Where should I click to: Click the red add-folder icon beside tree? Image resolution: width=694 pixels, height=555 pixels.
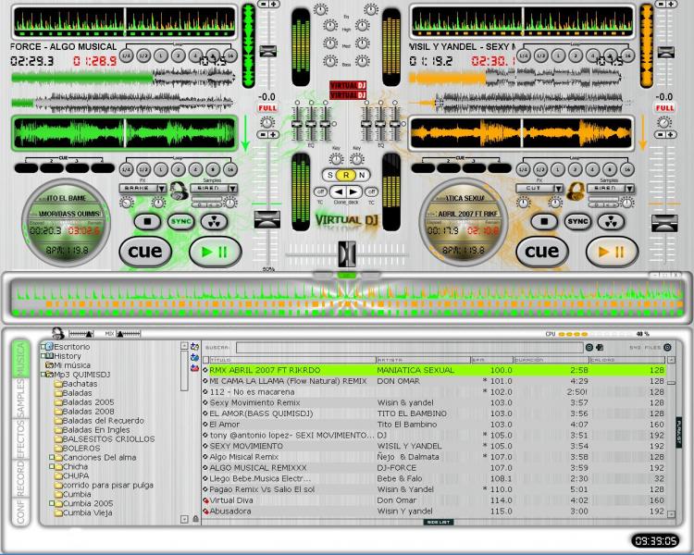tap(194, 367)
